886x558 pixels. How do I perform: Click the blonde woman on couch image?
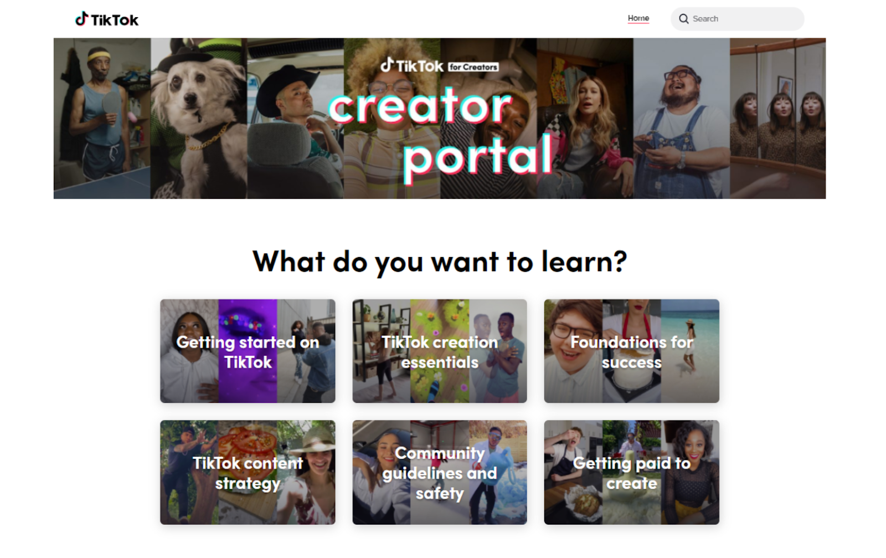point(585,119)
